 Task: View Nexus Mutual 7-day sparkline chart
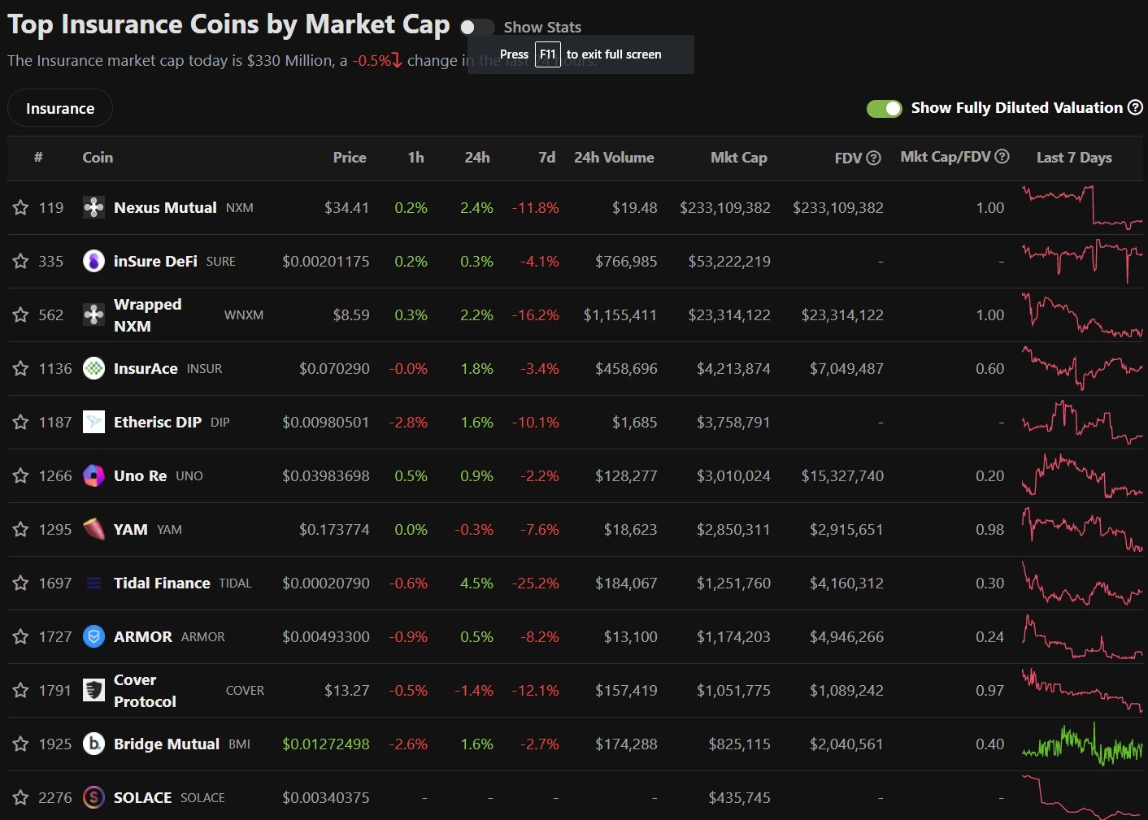pos(1082,208)
